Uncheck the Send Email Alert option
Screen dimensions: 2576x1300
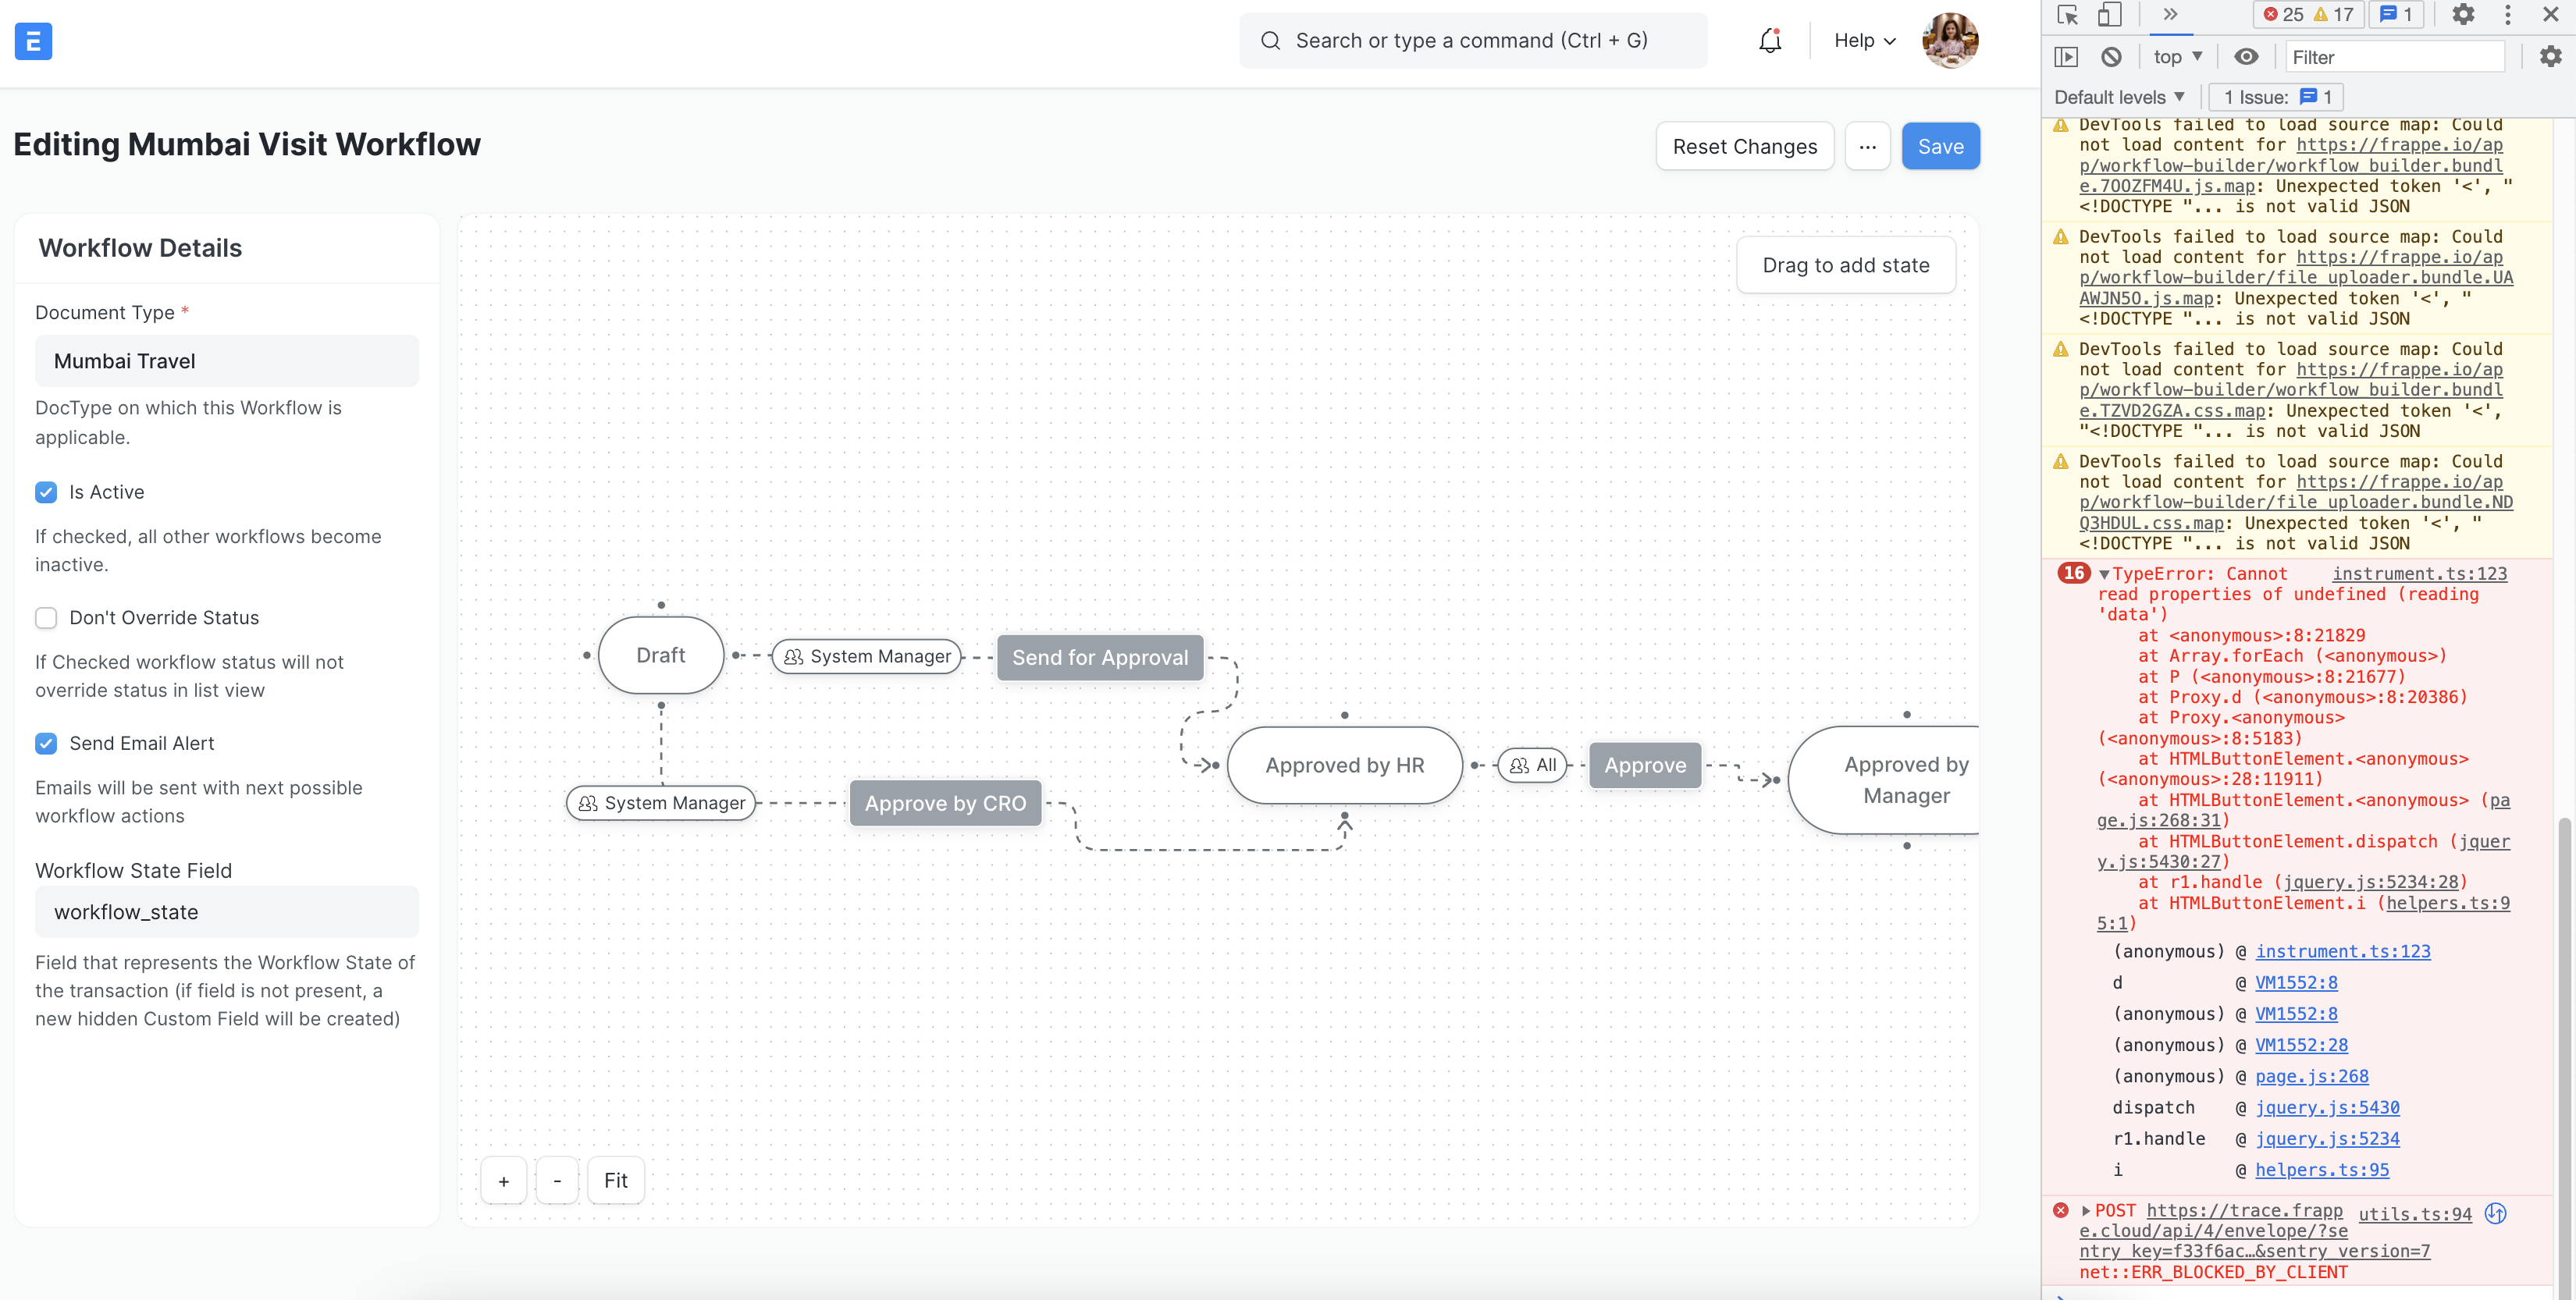tap(46, 743)
